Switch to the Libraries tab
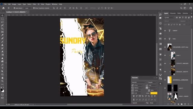193x109 pixels. click(185, 13)
